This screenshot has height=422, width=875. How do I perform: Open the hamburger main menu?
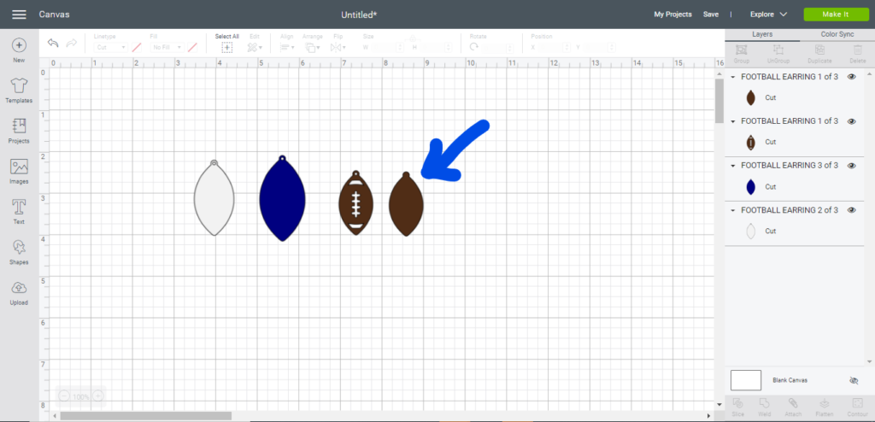(19, 15)
